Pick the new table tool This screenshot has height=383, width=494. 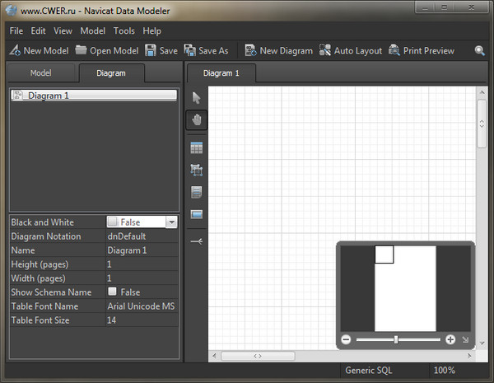click(x=196, y=148)
